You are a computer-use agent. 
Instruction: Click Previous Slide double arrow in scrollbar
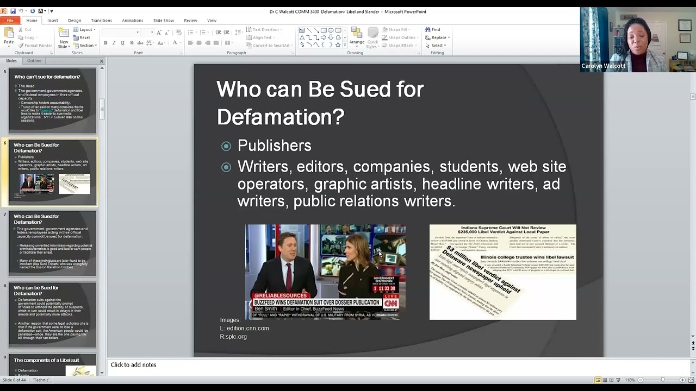(693, 342)
